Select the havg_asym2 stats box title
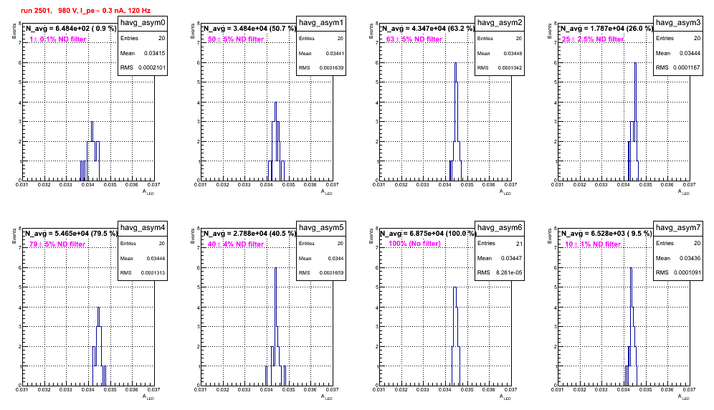The width and height of the screenshot is (714, 410). click(500, 22)
